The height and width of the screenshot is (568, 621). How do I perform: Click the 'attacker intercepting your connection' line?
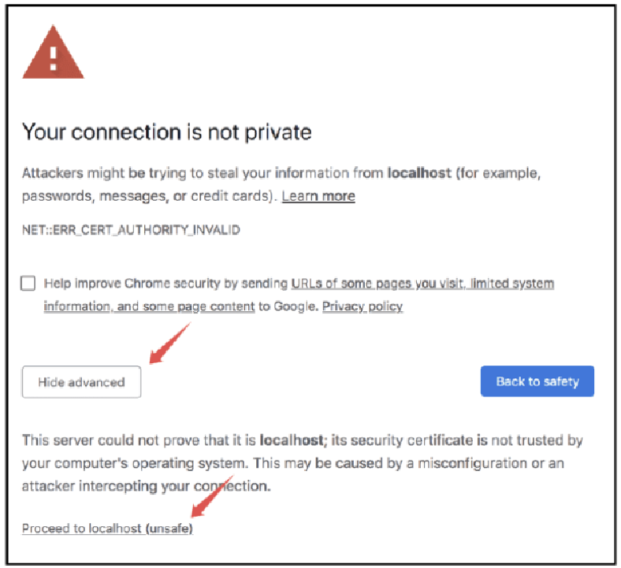coord(146,486)
